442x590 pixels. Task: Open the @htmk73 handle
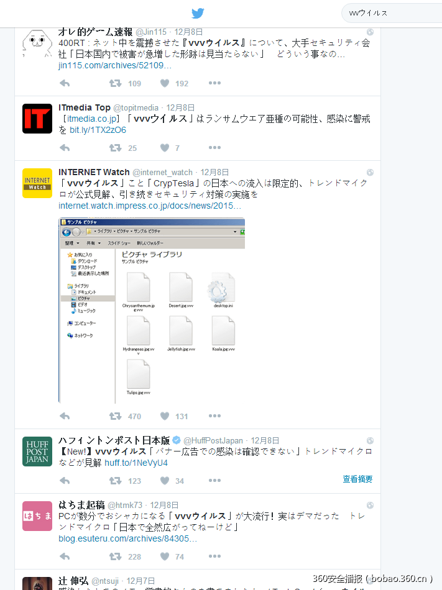[125, 506]
